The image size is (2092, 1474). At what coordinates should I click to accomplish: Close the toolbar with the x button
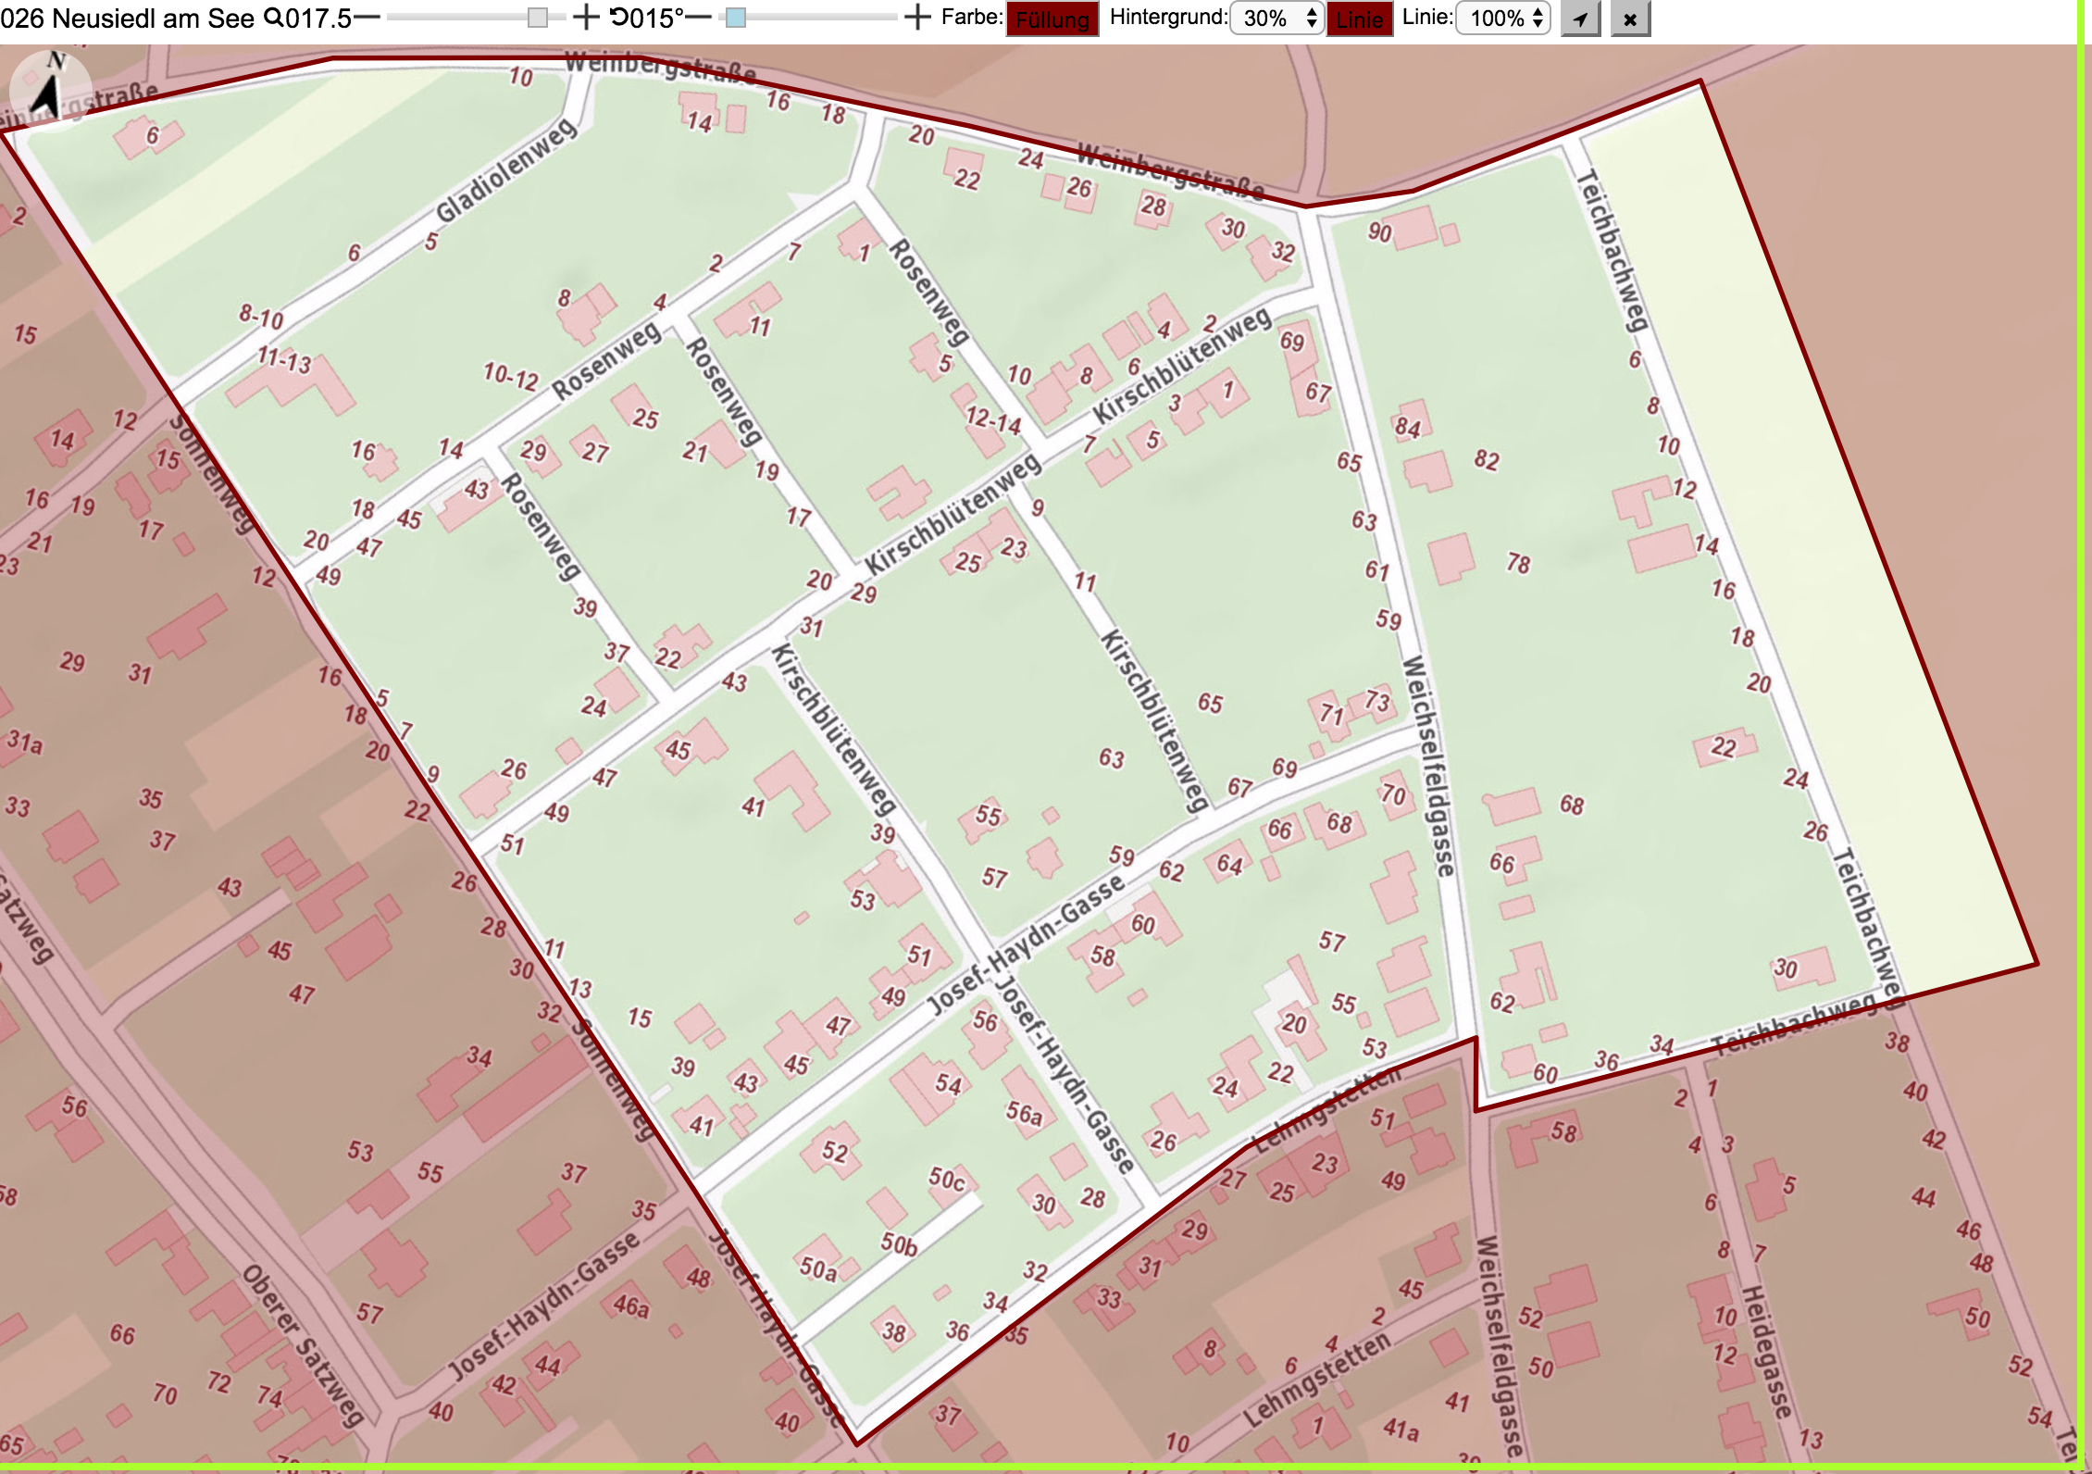[x=1630, y=19]
